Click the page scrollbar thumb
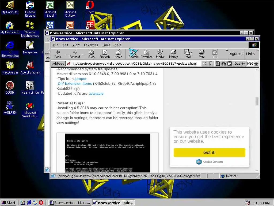 [257, 101]
